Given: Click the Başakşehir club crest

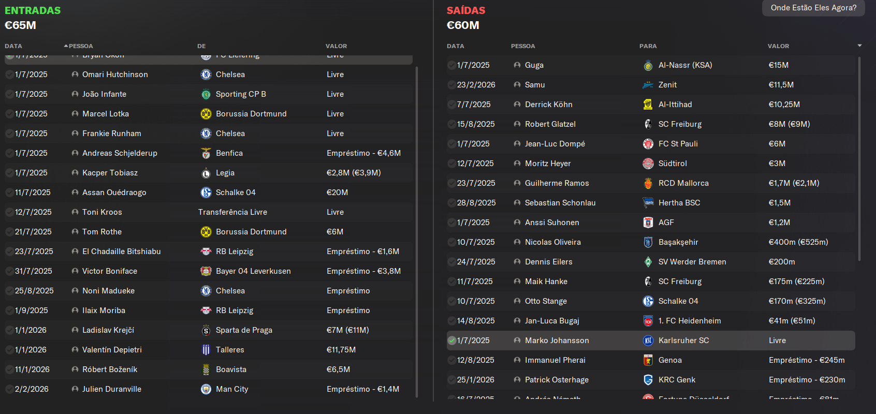Looking at the screenshot, I should click(648, 242).
